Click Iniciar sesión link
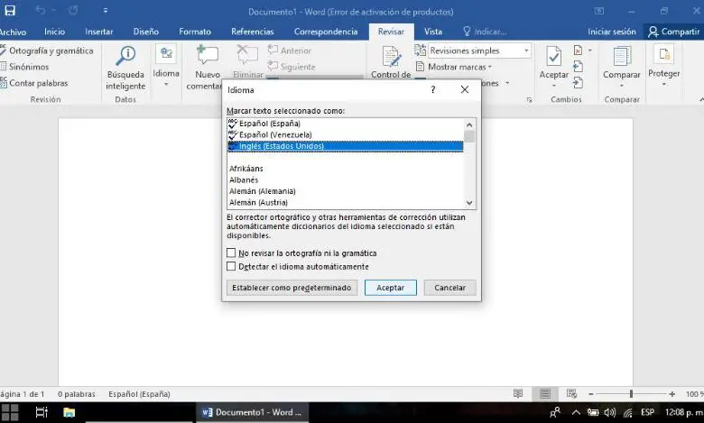The height and width of the screenshot is (423, 704). (612, 32)
